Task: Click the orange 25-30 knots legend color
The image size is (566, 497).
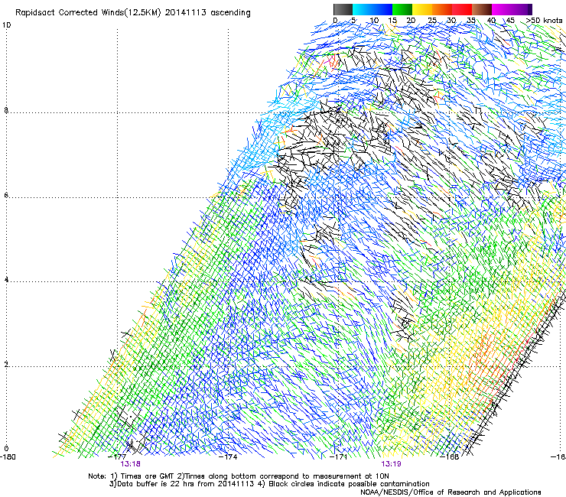Action: pyautogui.click(x=442, y=9)
